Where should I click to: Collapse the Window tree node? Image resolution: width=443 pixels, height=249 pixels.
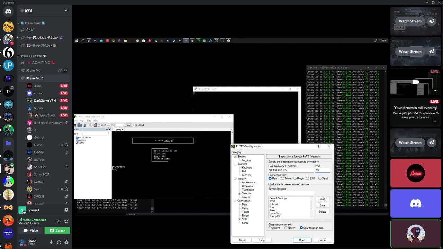click(x=235, y=179)
